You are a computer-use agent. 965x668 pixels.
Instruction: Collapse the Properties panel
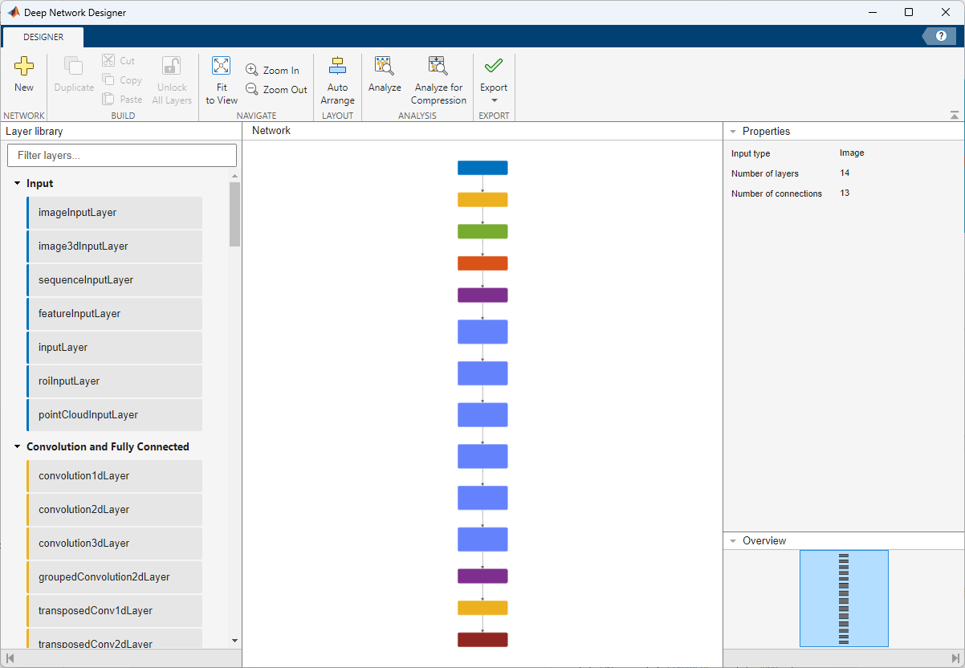click(732, 132)
